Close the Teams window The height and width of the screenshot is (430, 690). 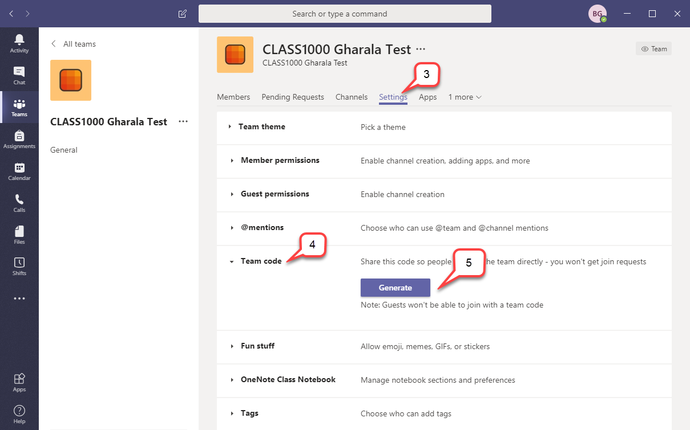point(677,14)
